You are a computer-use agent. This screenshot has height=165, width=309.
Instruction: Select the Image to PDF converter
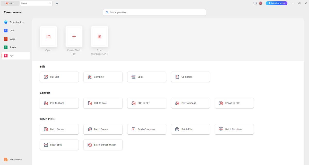click(234, 103)
